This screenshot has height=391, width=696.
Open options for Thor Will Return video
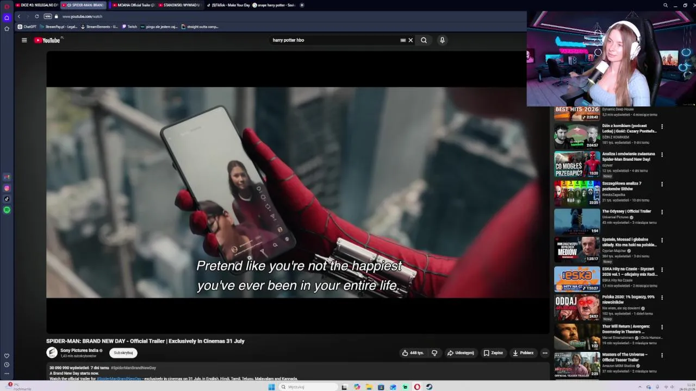662,327
